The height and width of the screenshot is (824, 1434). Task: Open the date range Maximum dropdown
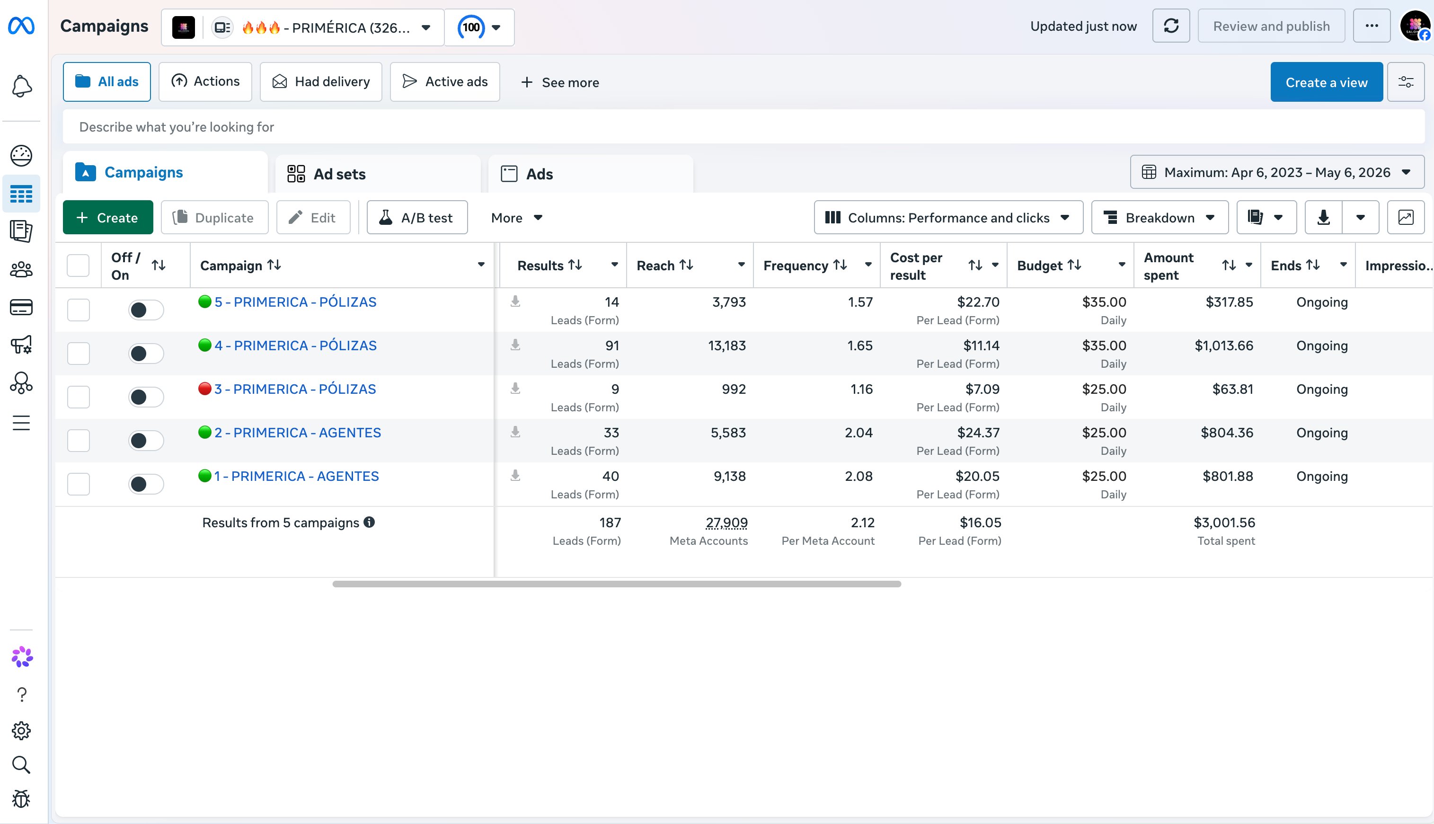click(x=1277, y=172)
